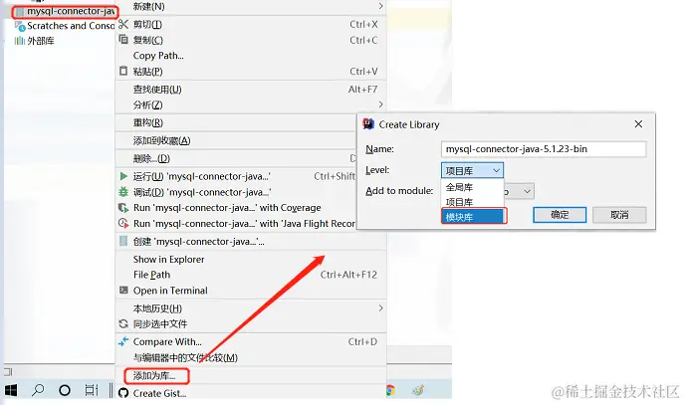The image size is (685, 405).
Task: Open the 新建(N) submenu
Action: tap(251, 7)
